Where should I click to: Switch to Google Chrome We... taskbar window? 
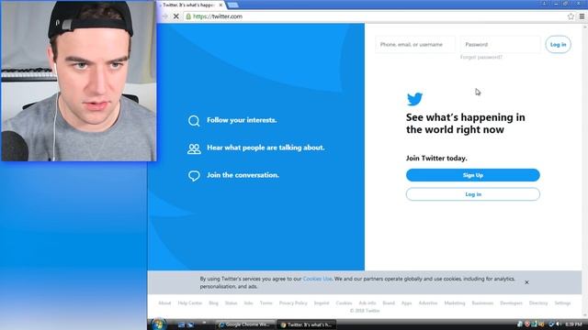pos(245,324)
